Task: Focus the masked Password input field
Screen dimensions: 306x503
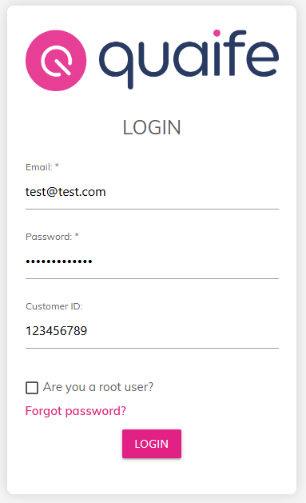Action: pyautogui.click(x=152, y=261)
